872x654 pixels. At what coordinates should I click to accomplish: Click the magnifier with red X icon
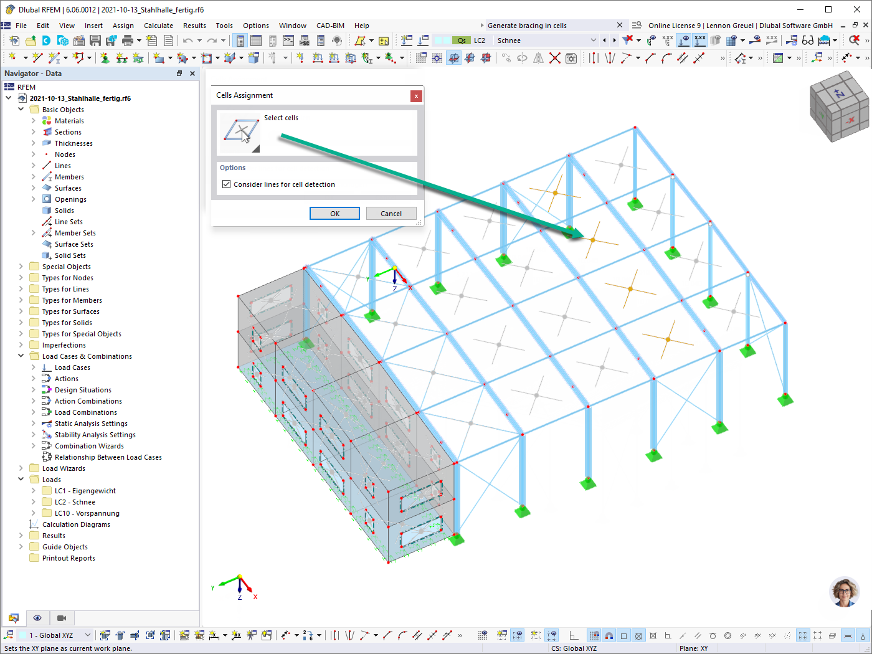854,40
